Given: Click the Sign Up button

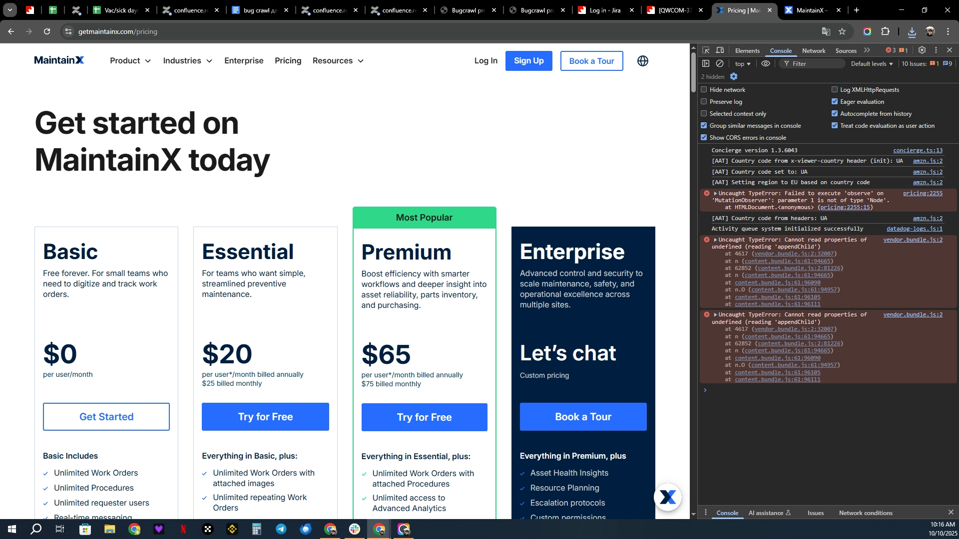Looking at the screenshot, I should coord(529,61).
